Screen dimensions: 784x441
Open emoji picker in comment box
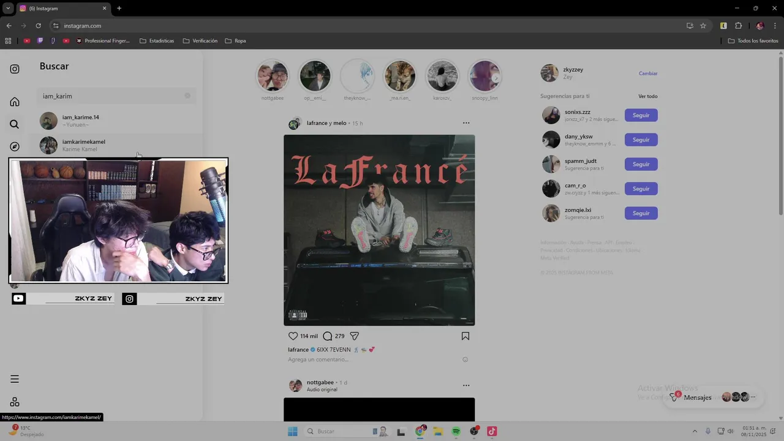click(465, 360)
